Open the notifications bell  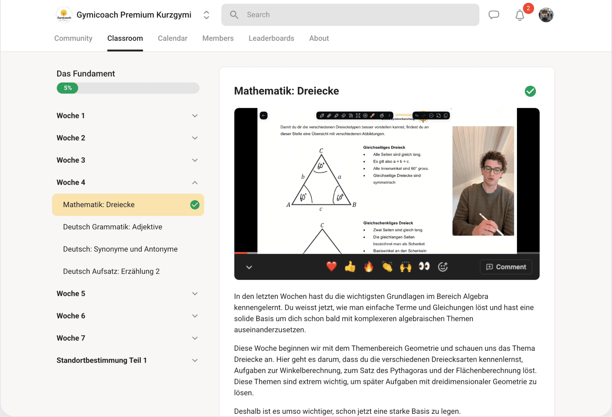click(x=520, y=15)
